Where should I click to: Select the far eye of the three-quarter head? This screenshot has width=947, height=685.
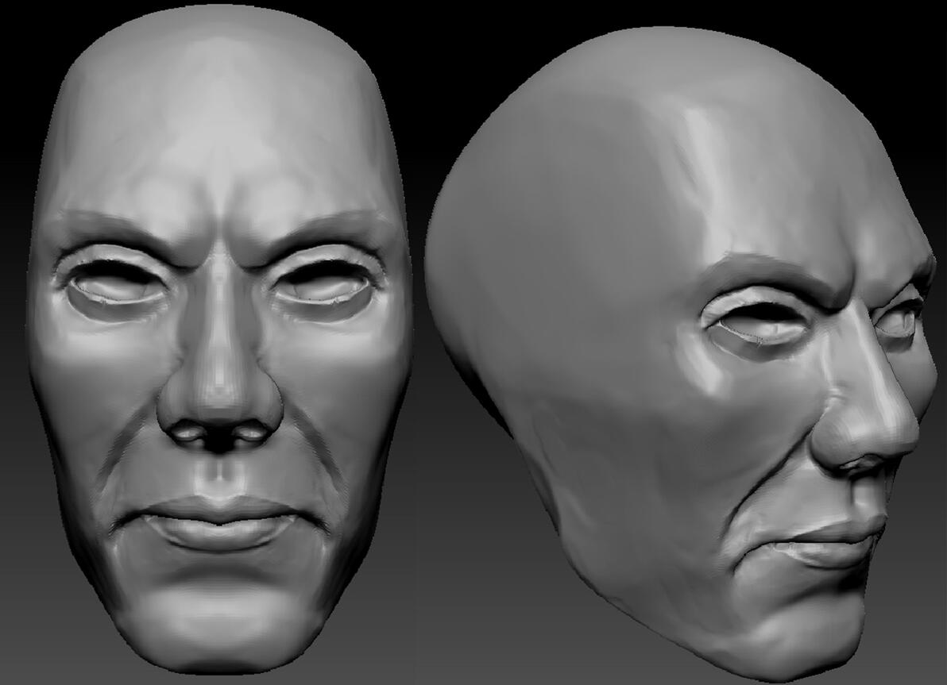tap(900, 318)
